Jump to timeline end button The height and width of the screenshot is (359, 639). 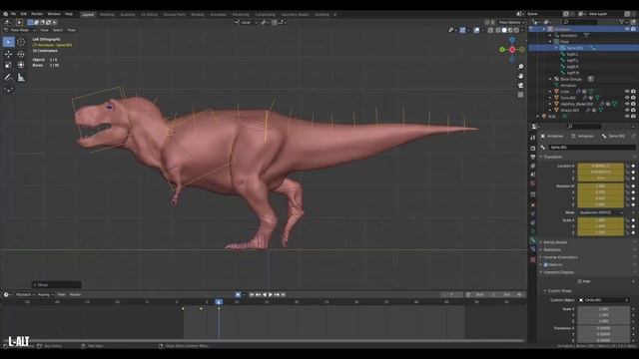284,295
